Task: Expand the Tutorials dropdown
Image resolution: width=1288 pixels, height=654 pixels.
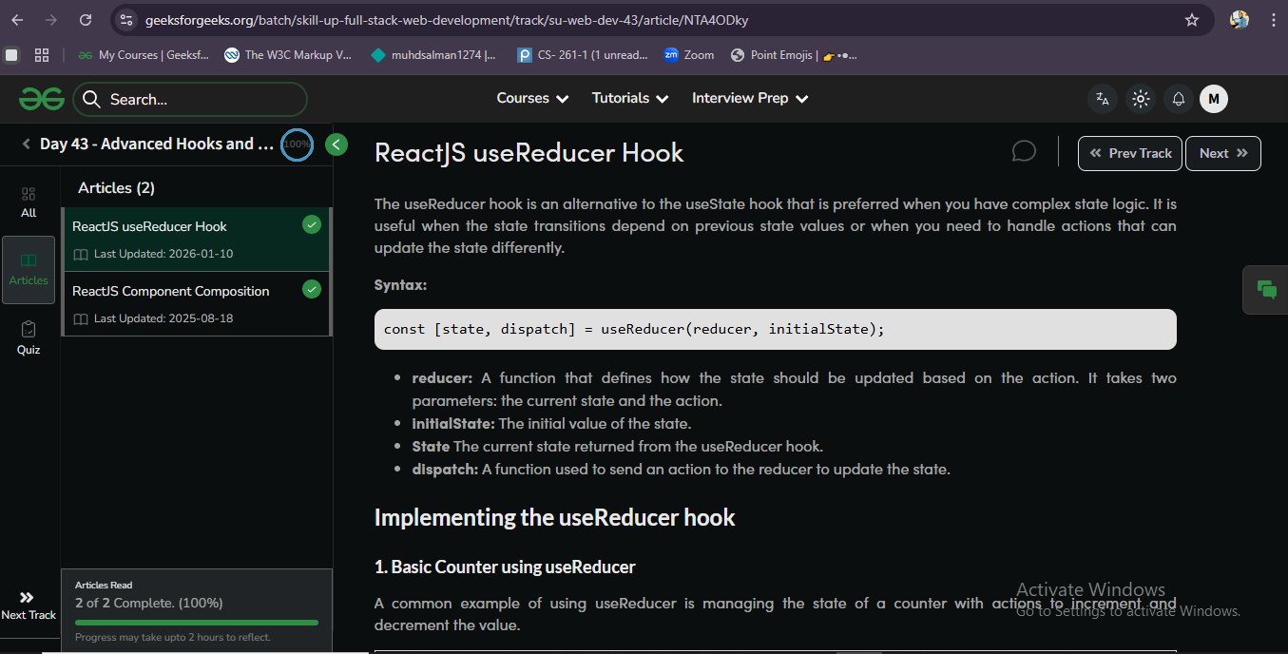Action: click(x=630, y=98)
